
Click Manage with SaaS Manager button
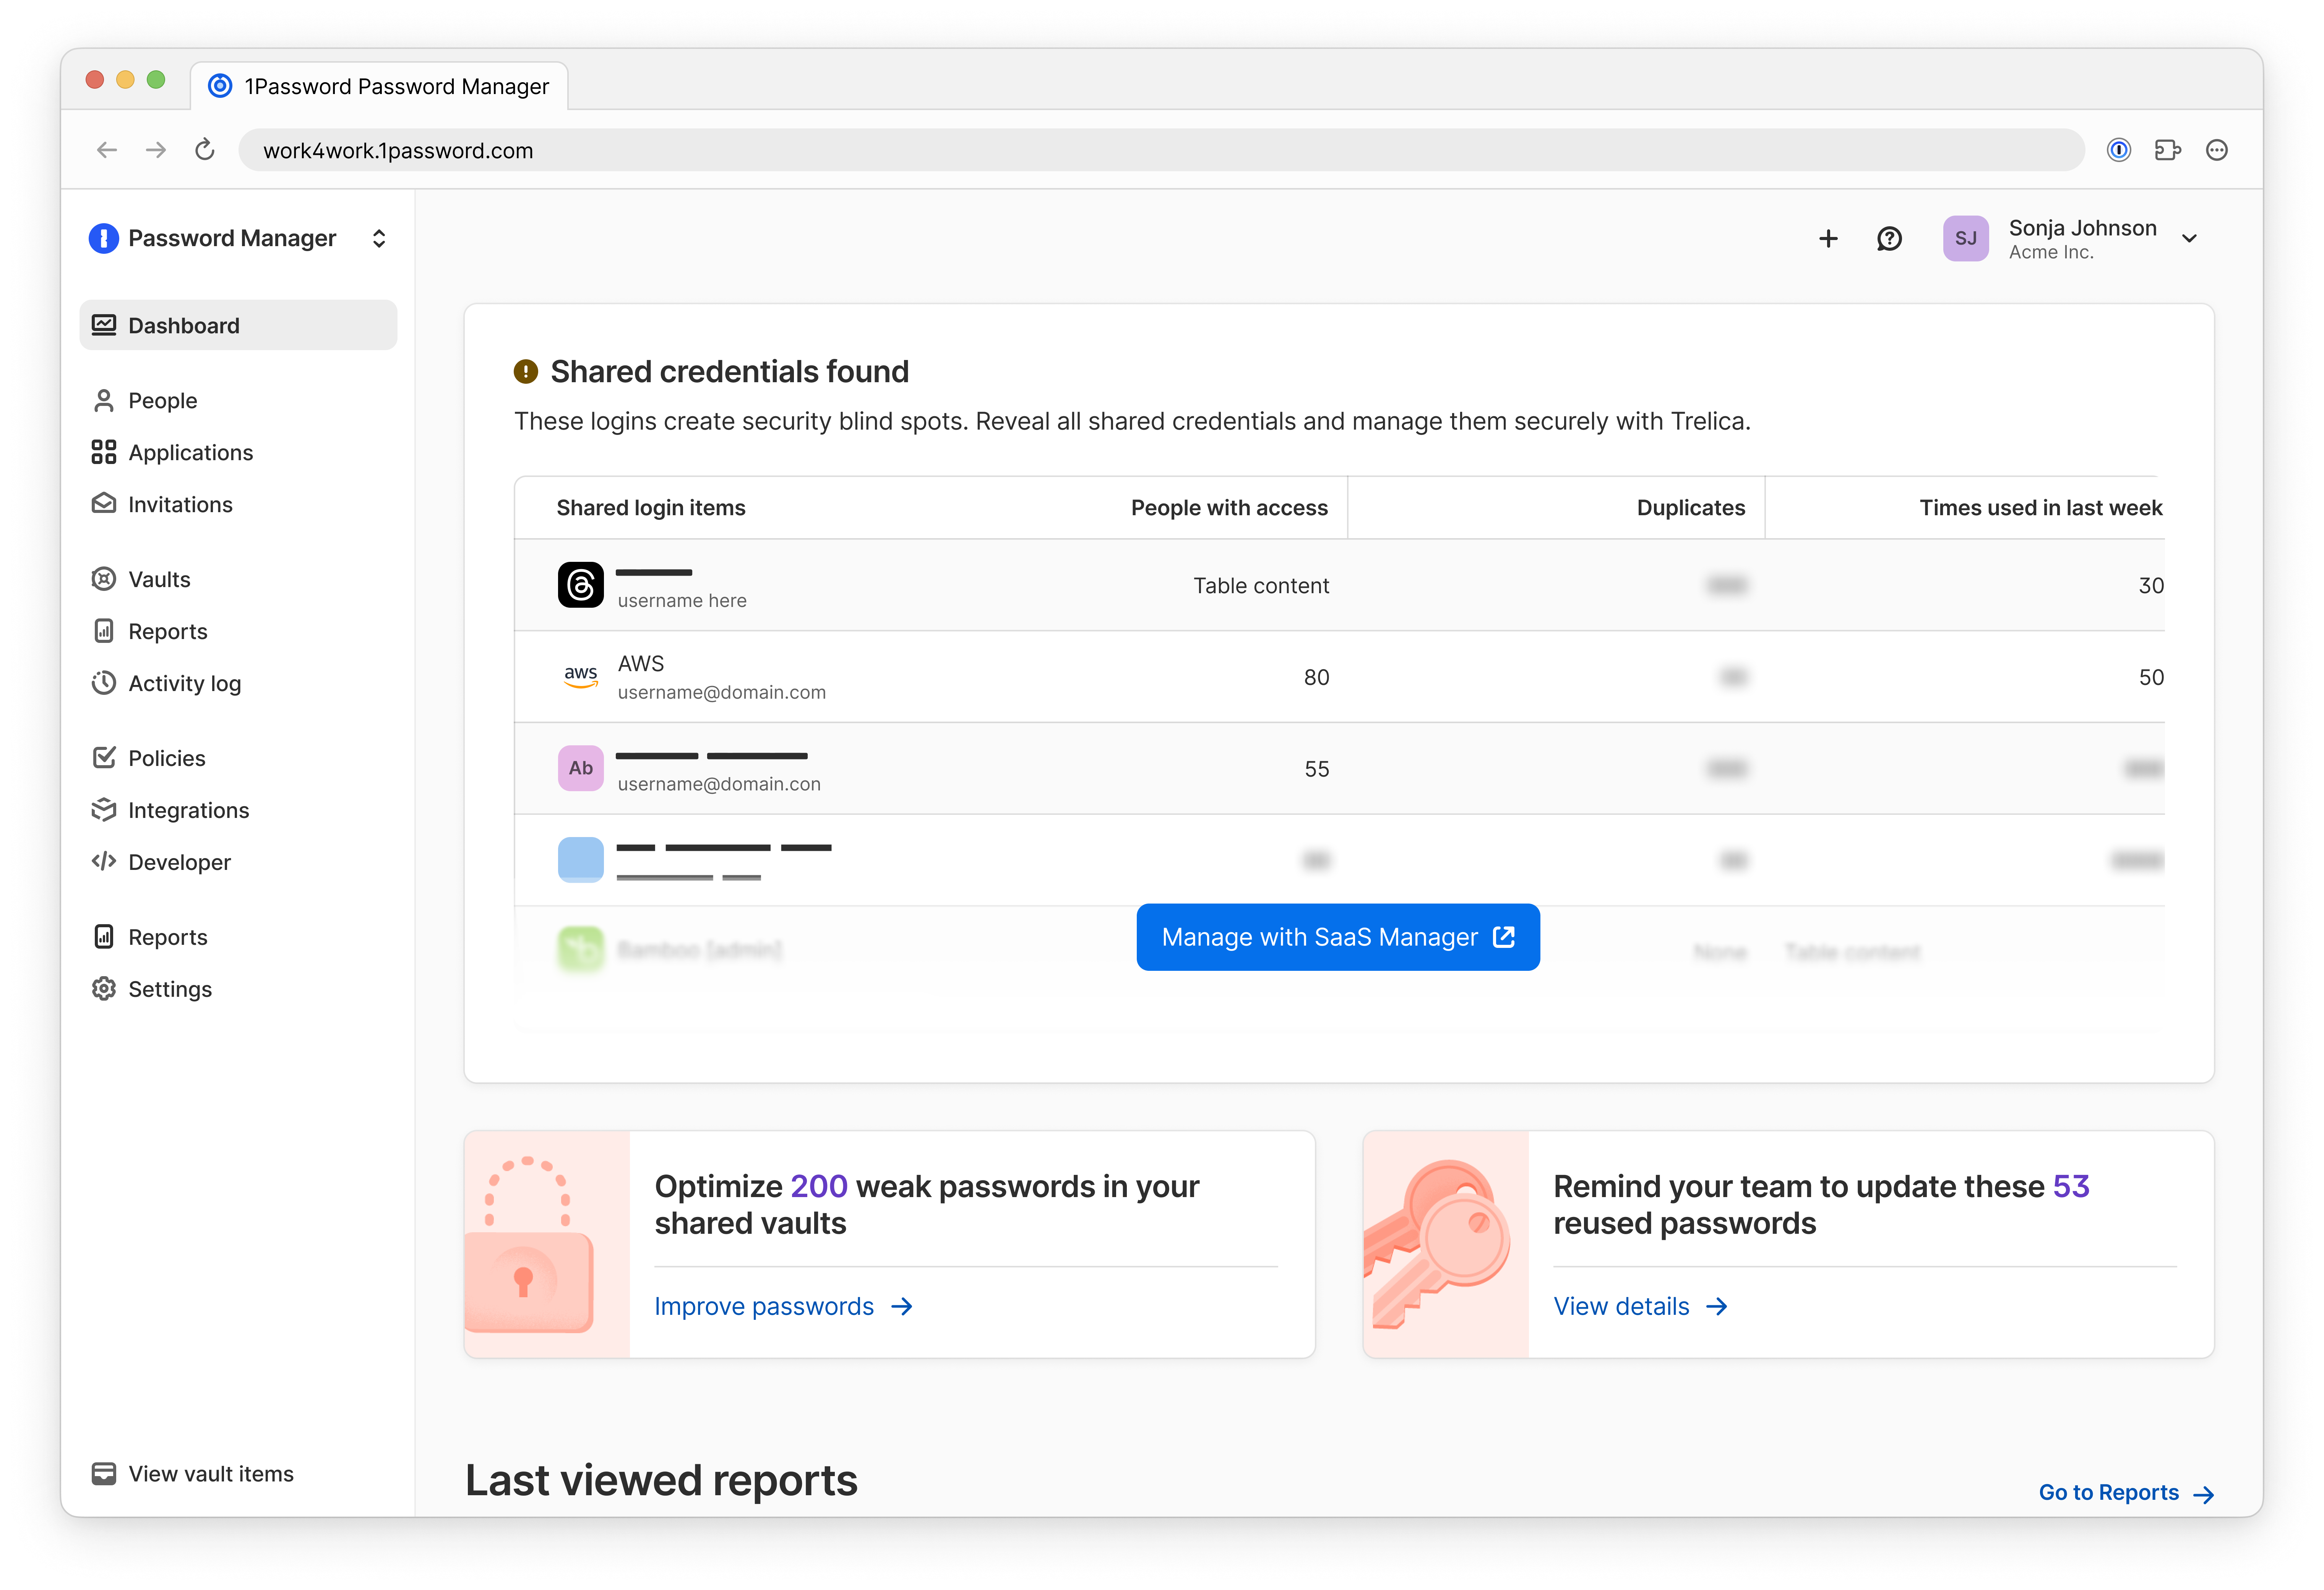[x=1337, y=937]
